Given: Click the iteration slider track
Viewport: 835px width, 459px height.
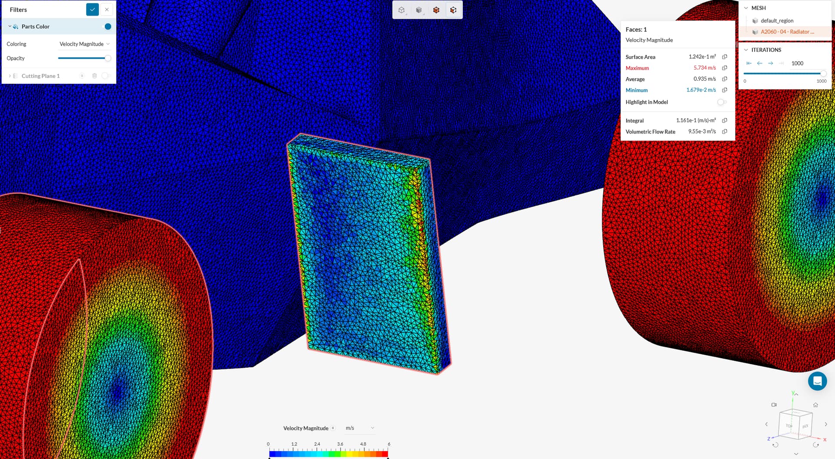Looking at the screenshot, I should pos(783,73).
